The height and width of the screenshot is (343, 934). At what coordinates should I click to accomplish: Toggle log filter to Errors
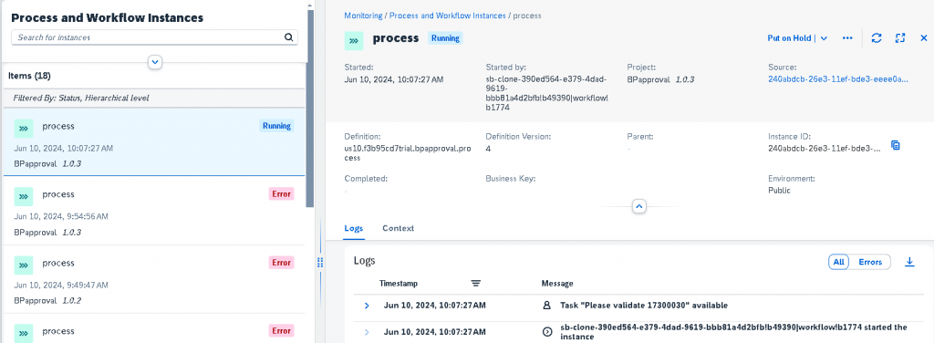869,262
